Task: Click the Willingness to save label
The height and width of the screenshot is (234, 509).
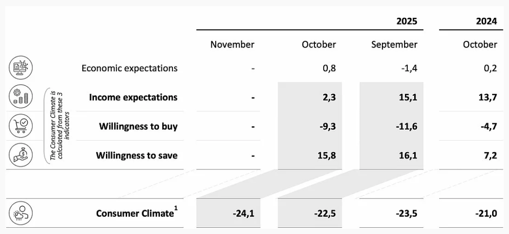Action: pos(137,156)
